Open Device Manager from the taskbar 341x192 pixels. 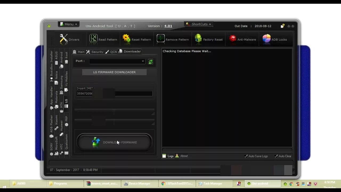pos(140,183)
